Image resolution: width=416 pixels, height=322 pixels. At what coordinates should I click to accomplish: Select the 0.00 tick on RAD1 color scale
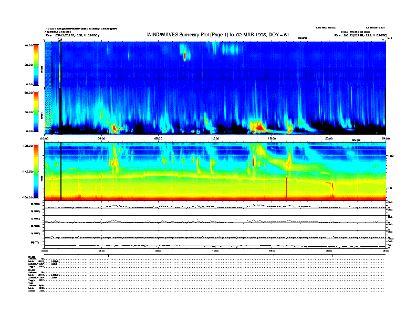pyautogui.click(x=29, y=131)
